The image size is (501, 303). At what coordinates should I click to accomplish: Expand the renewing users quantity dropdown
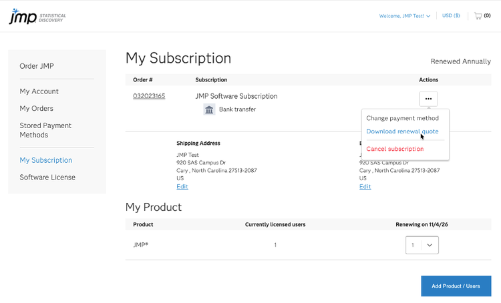pyautogui.click(x=422, y=245)
